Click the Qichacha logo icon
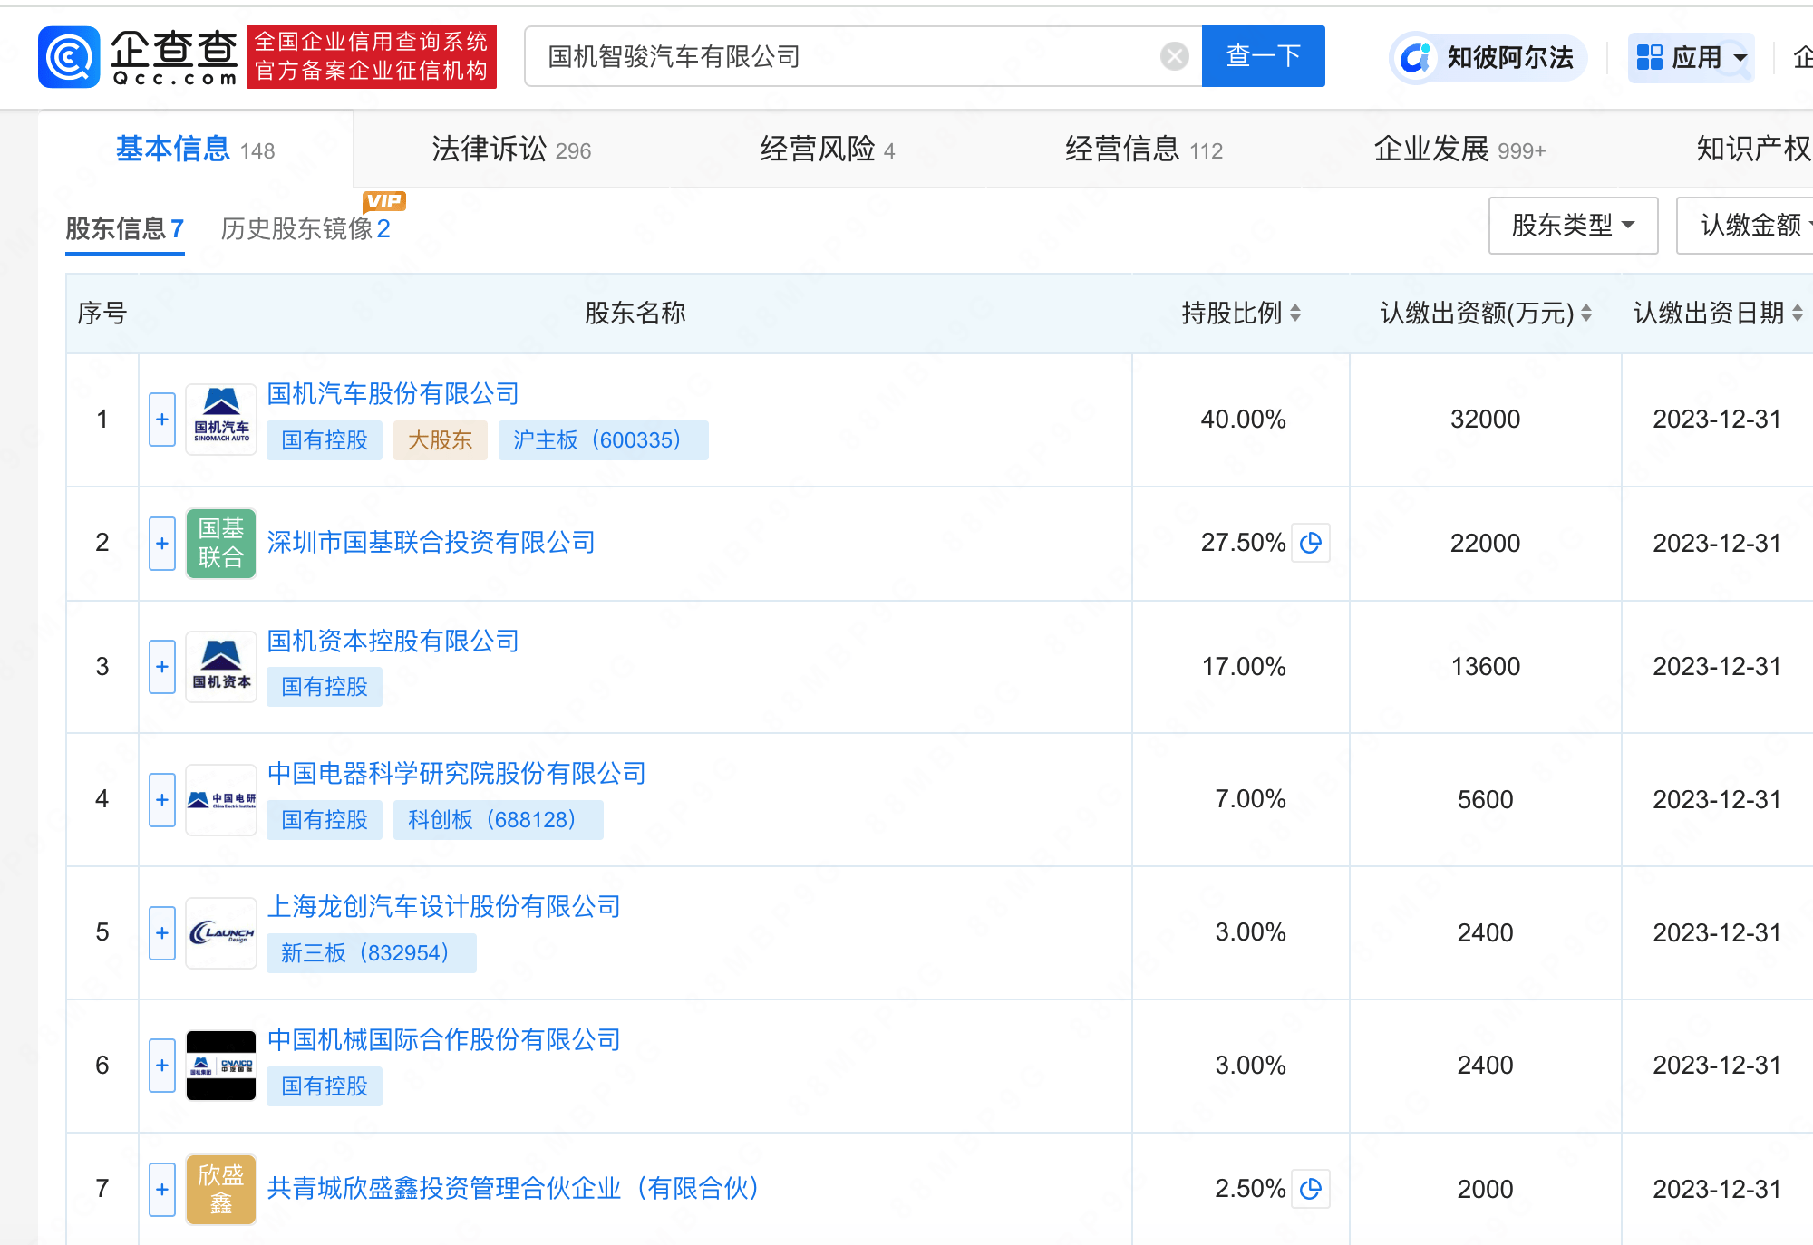The width and height of the screenshot is (1813, 1245). 69,57
